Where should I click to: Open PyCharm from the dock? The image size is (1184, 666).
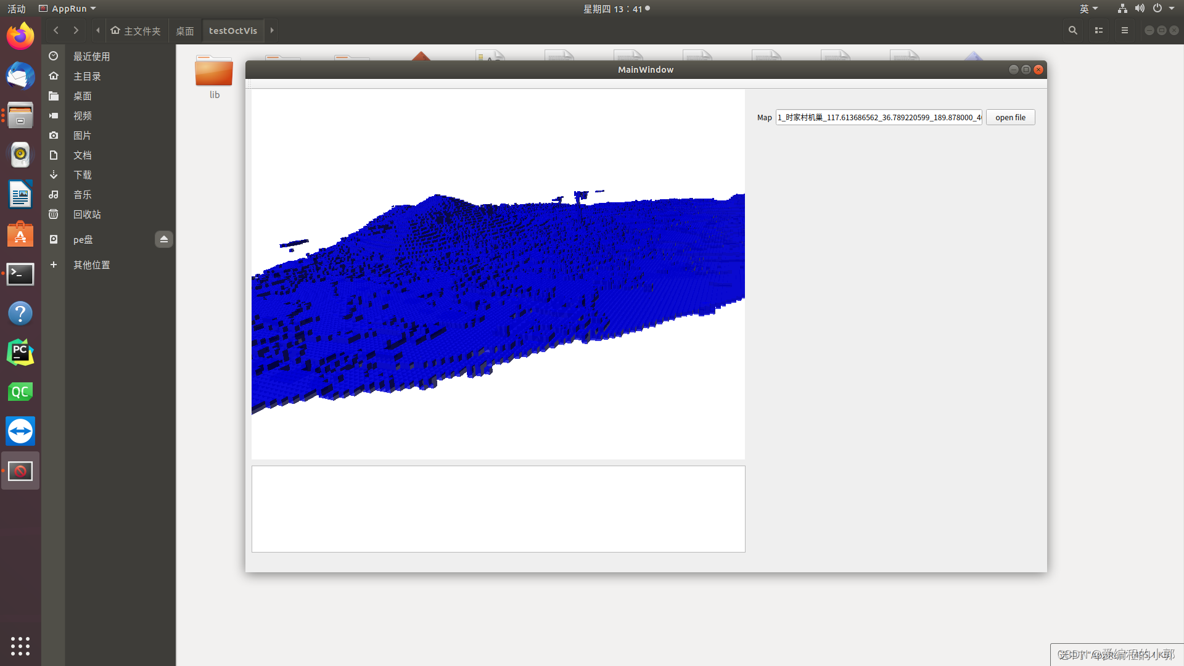click(x=20, y=353)
